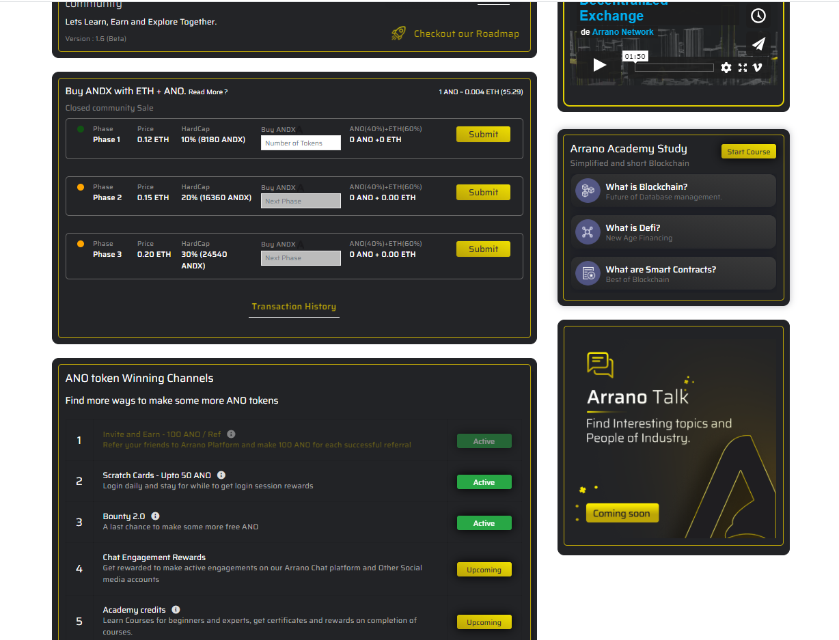839x640 pixels.
Task: Open What is Blockchain? lesson
Action: click(x=673, y=191)
